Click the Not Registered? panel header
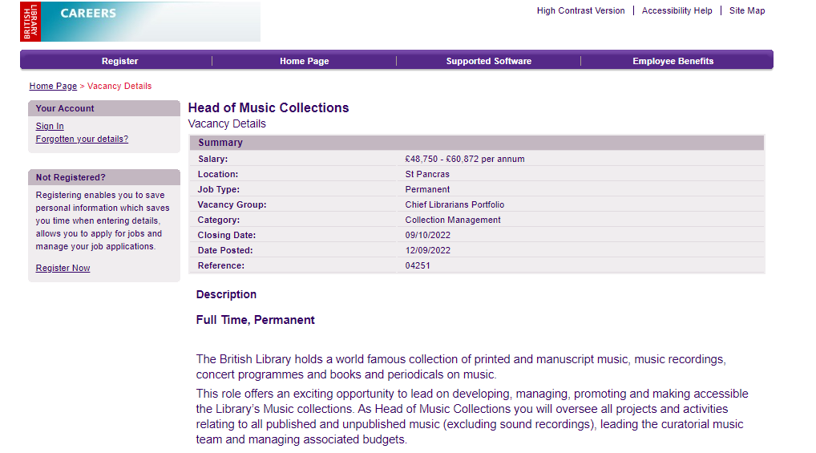The height and width of the screenshot is (453, 816). (104, 177)
